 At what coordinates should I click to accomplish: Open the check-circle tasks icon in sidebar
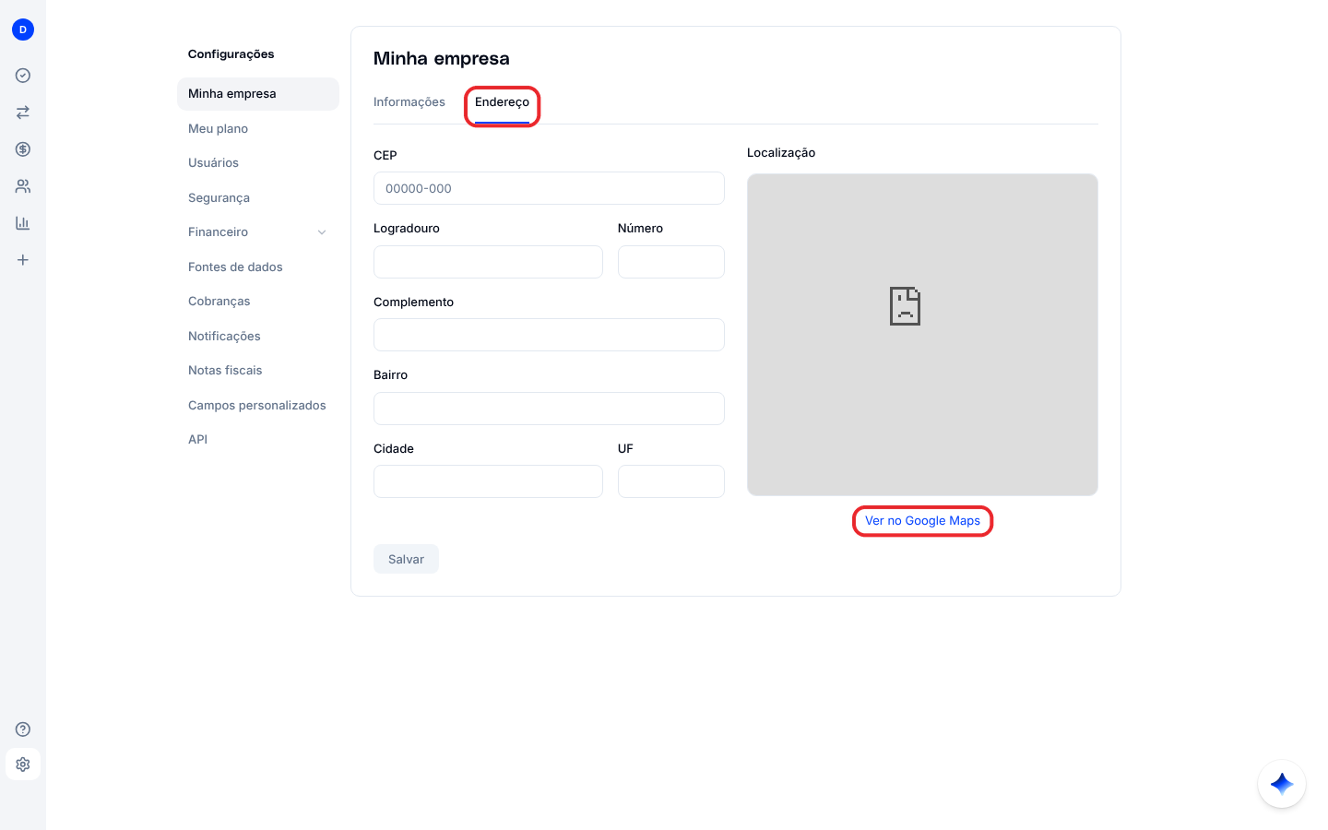23,76
